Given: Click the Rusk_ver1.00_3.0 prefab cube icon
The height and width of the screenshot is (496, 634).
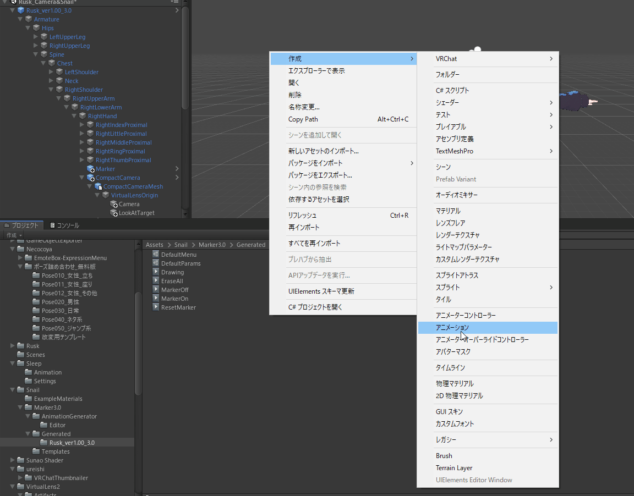Looking at the screenshot, I should coord(21,10).
